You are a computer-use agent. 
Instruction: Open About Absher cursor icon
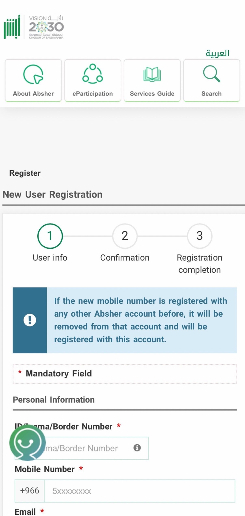[33, 74]
